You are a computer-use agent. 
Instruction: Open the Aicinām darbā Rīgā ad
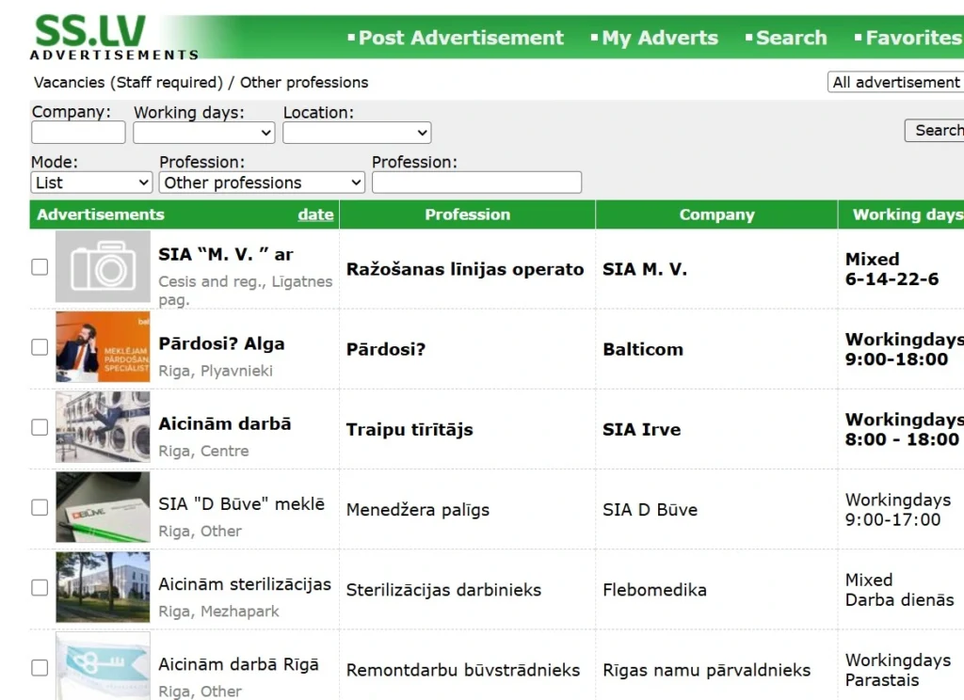(x=238, y=664)
